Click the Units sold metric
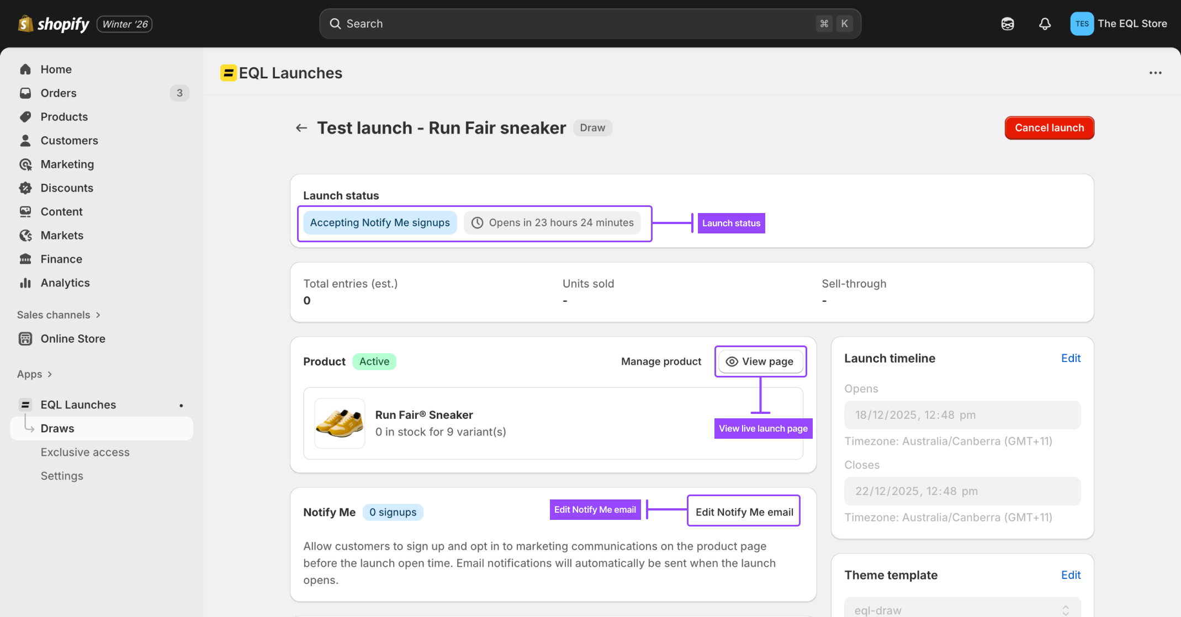This screenshot has width=1181, height=617. 589,292
